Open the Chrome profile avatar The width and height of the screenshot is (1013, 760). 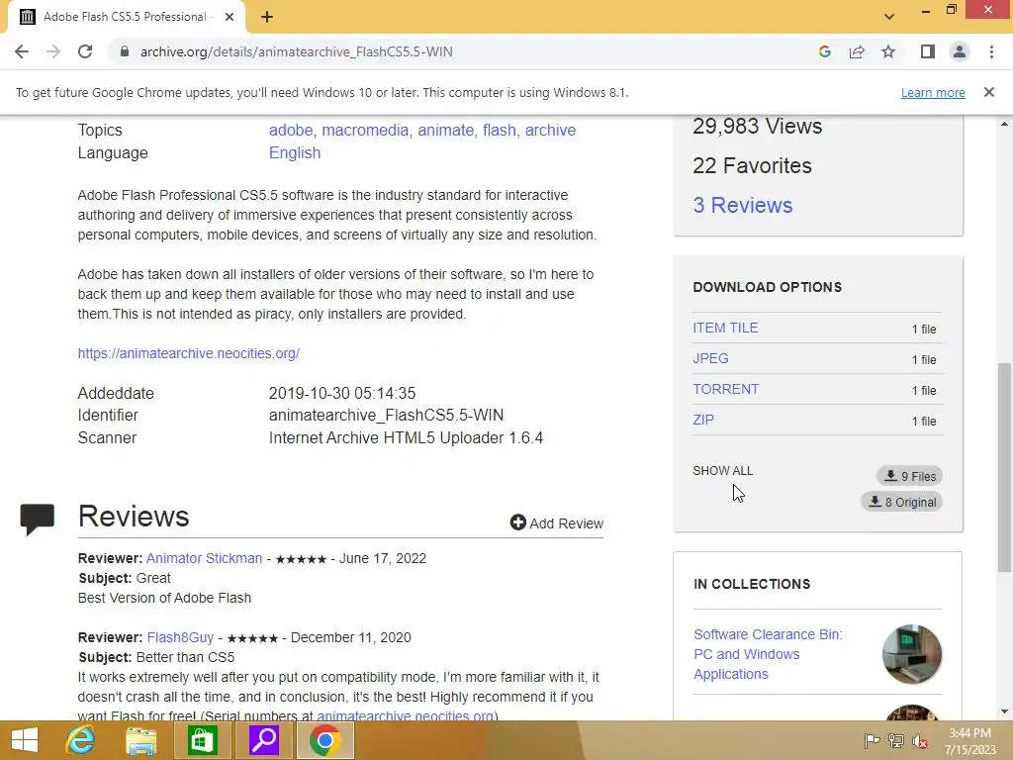[x=960, y=51]
